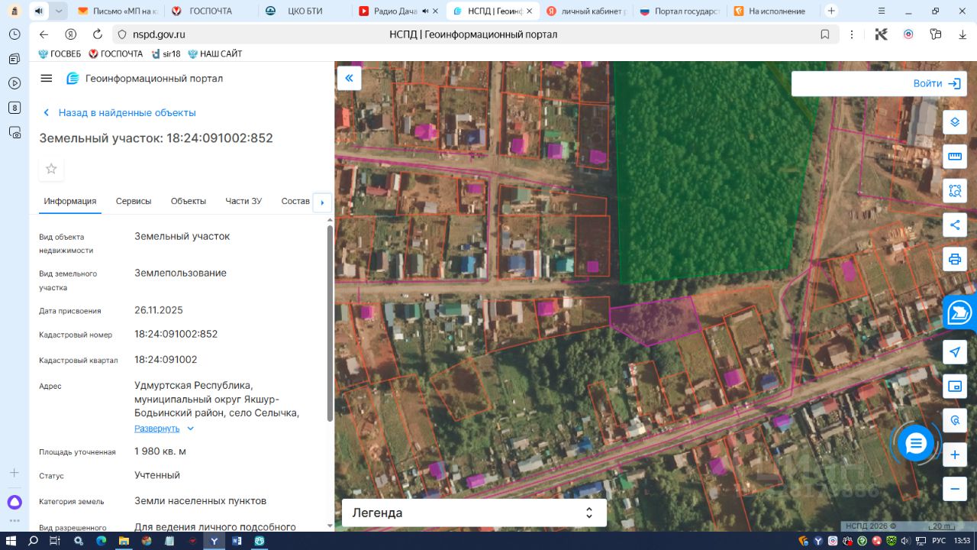Open the Windows Start menu
Screen dimensions: 977x550
coord(11,541)
